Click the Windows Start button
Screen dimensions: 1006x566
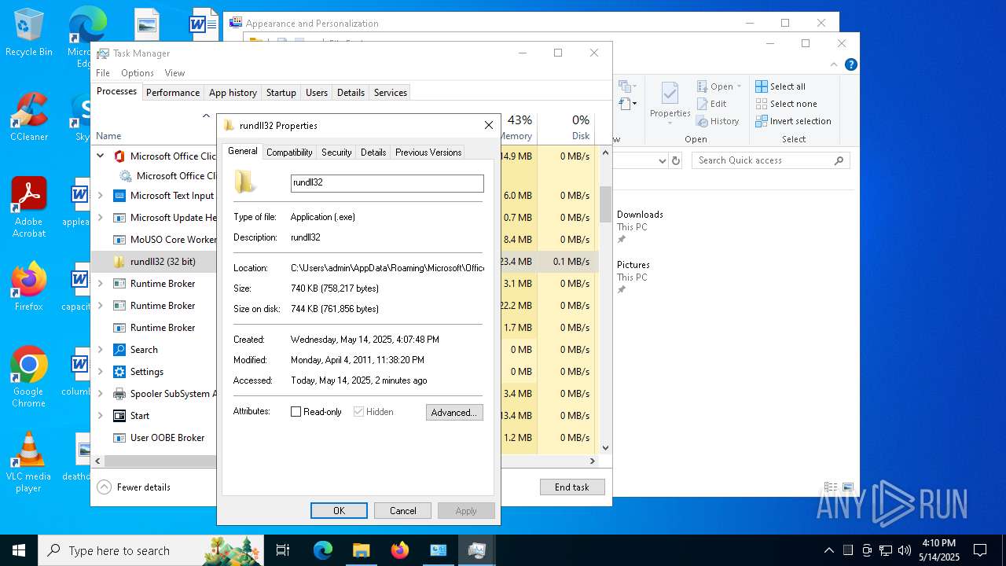(19, 550)
